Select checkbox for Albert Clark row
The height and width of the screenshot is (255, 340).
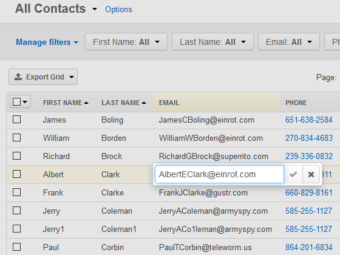click(17, 174)
